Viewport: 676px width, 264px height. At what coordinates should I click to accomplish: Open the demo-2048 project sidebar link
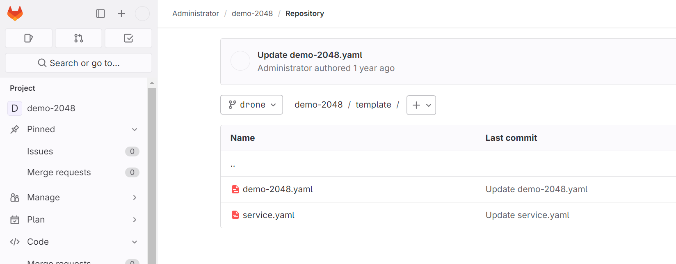tap(51, 108)
